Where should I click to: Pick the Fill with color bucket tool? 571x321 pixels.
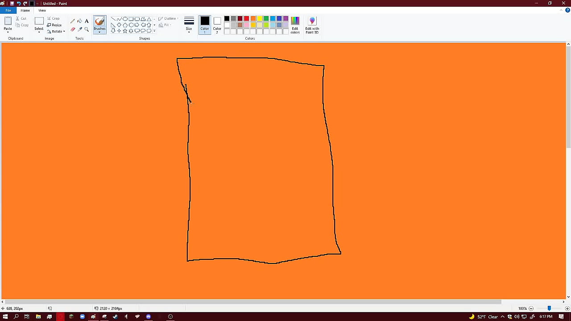coord(79,21)
